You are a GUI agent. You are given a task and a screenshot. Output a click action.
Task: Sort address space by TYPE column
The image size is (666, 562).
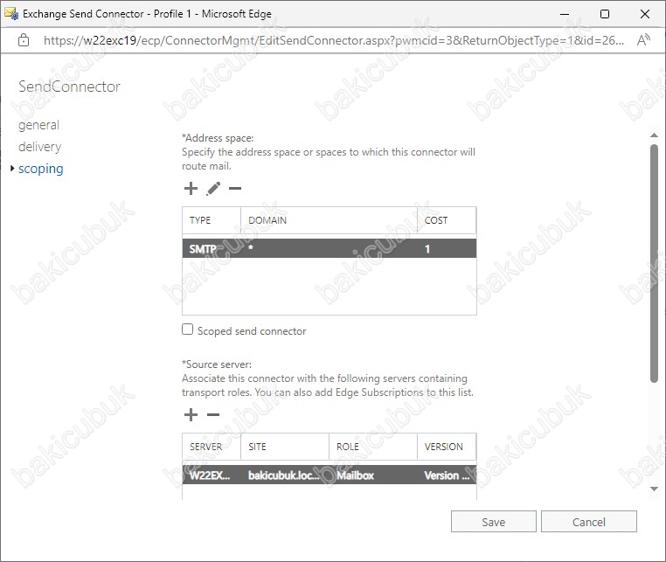[x=212, y=220]
